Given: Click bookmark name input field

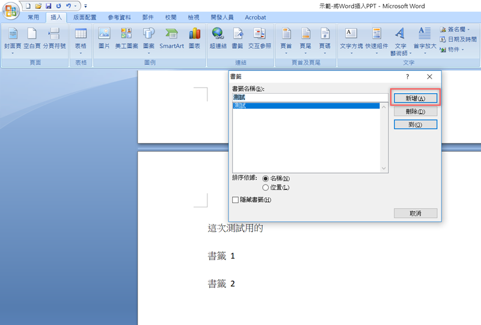Looking at the screenshot, I should 310,97.
